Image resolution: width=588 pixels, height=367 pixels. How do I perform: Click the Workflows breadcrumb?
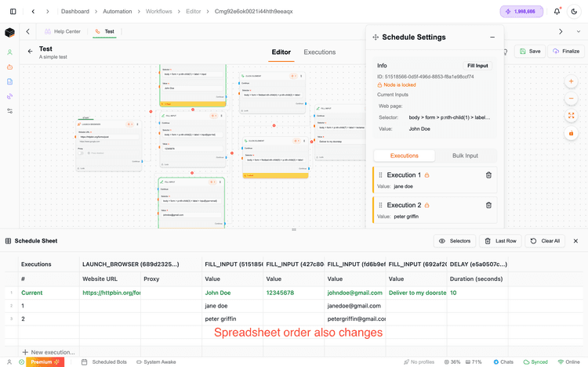158,12
